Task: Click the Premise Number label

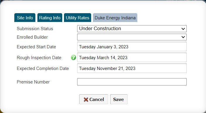Action: point(33,82)
